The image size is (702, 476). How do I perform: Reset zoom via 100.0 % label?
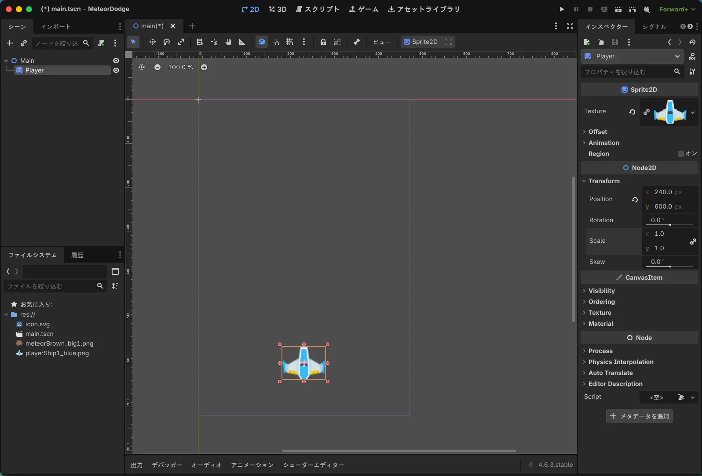pyautogui.click(x=180, y=67)
